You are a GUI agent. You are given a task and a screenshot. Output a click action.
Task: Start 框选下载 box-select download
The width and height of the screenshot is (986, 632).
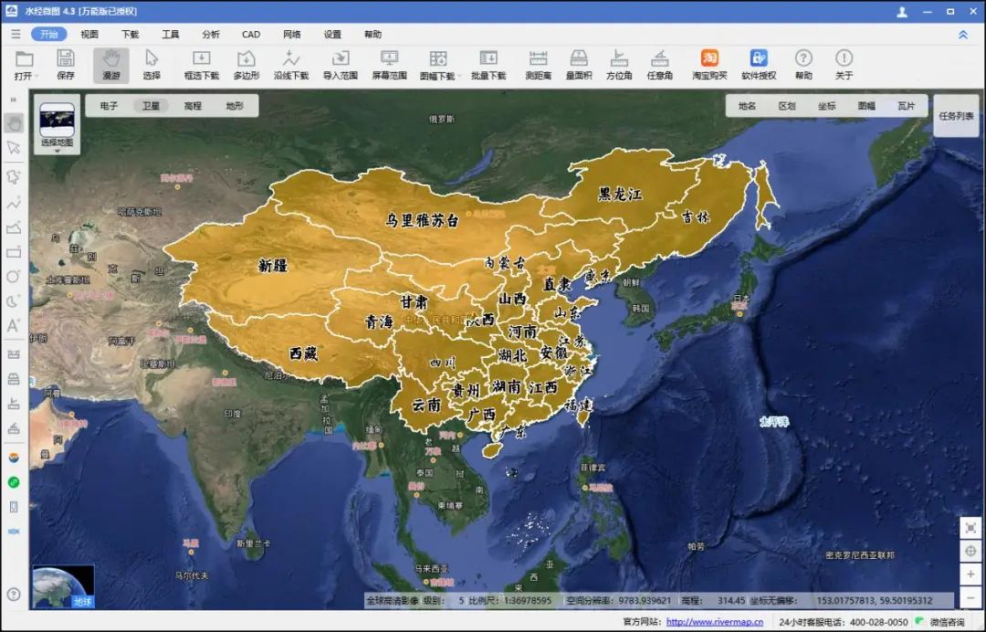click(x=201, y=66)
